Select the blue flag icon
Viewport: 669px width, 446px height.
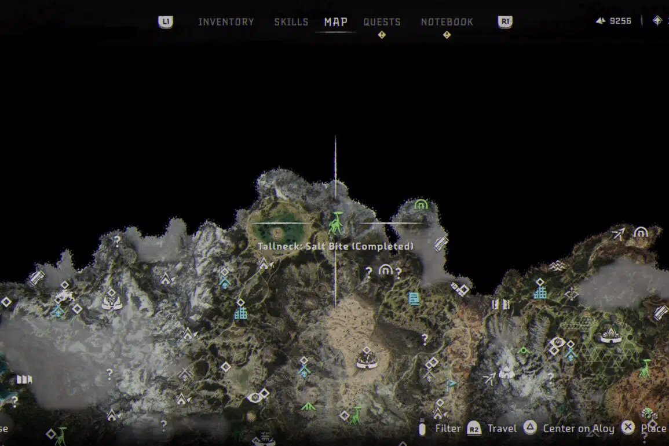(451, 385)
